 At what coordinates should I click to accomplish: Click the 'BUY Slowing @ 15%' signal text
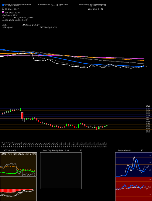click(x=48, y=27)
